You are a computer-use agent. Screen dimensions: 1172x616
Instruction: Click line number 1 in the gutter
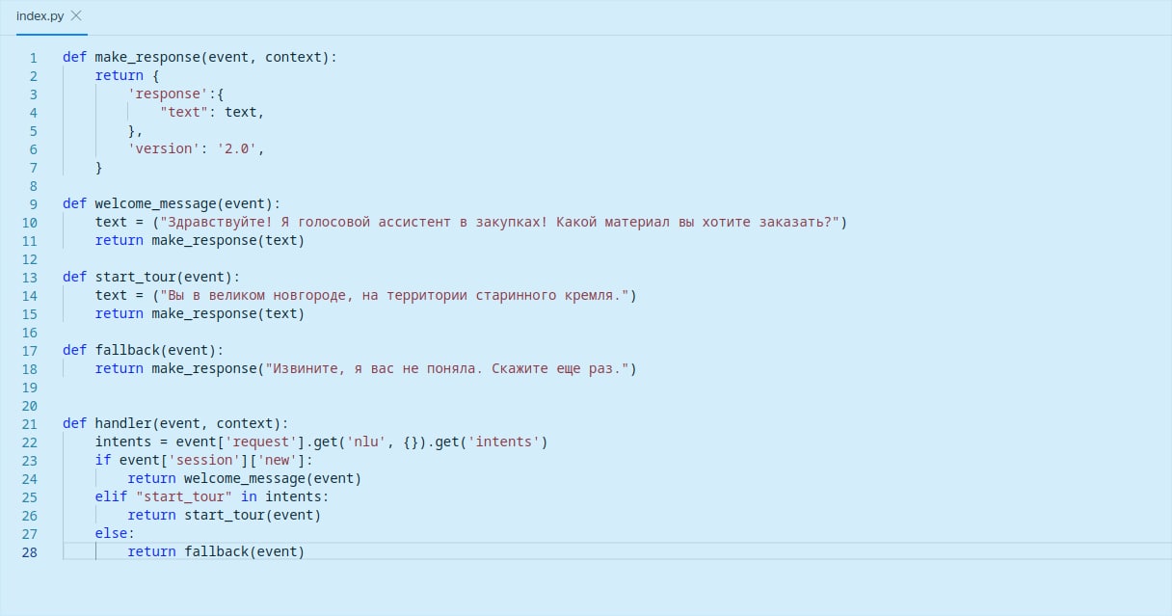[33, 58]
